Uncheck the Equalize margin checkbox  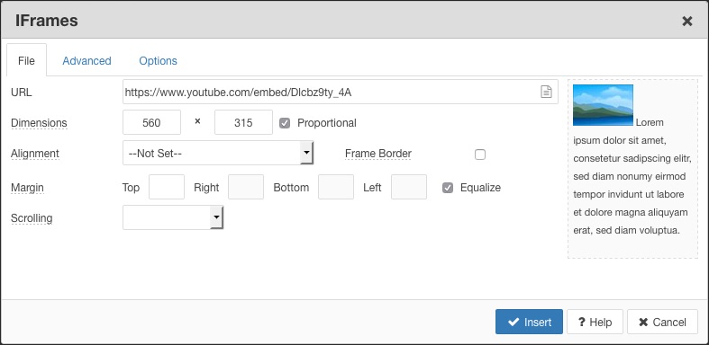pyautogui.click(x=448, y=188)
